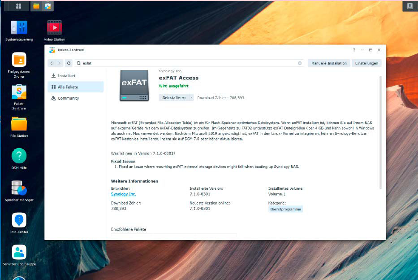Select Installiert in the sidebar
The height and width of the screenshot is (280, 418).
coord(76,76)
